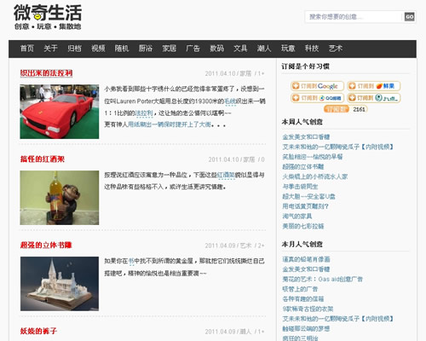Open the 广告 category
The height and width of the screenshot is (341, 426).
(193, 49)
